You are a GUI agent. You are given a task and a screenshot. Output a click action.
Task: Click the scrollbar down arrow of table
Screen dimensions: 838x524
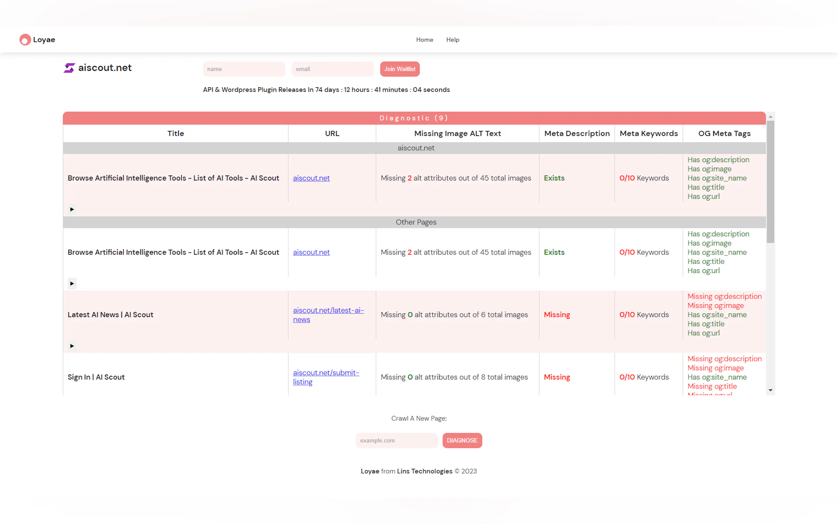pyautogui.click(x=770, y=390)
